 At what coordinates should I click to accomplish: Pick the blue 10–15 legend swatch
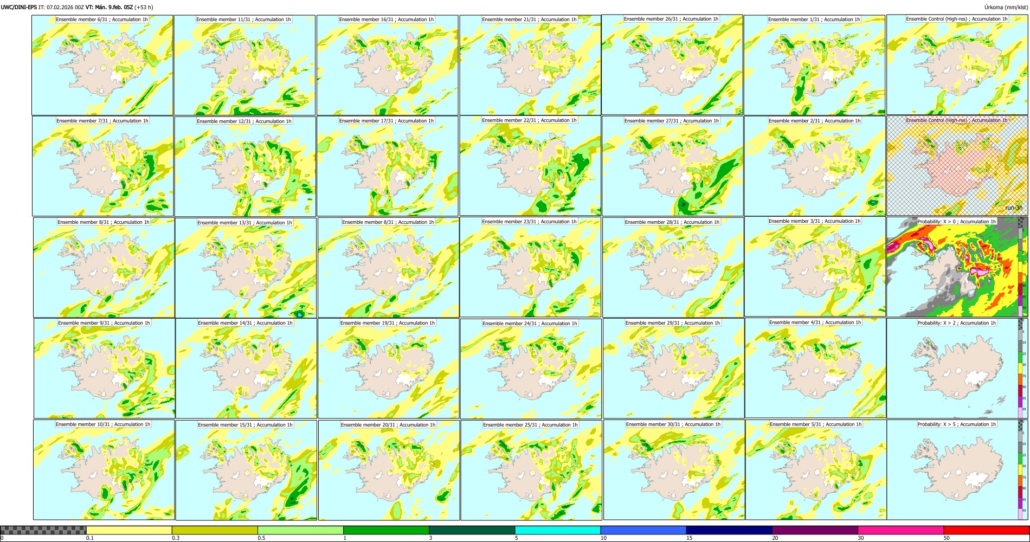643,530
